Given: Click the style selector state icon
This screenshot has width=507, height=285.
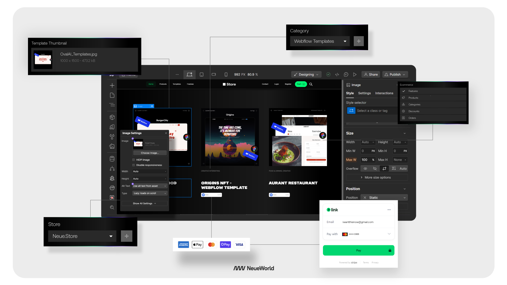Looking at the screenshot, I should pos(351,111).
